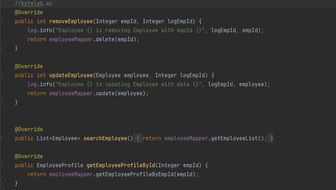Click the @Override annotation above removeEmployee
This screenshot has height=190, width=336.
click(x=29, y=12)
